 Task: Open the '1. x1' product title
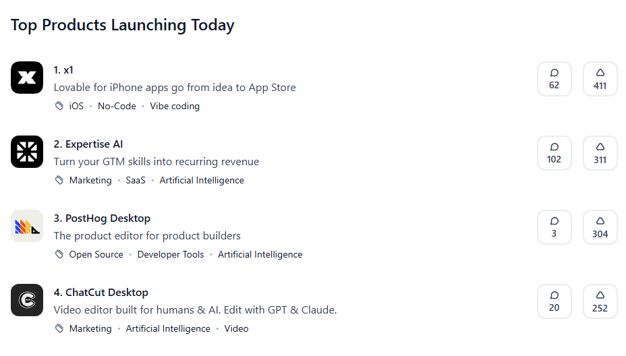coord(63,70)
